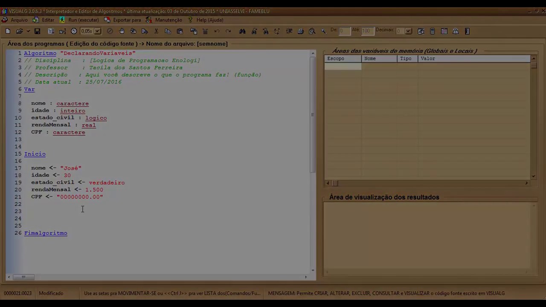Click the Cut scissors icon
The image size is (546, 307).
tap(156, 31)
